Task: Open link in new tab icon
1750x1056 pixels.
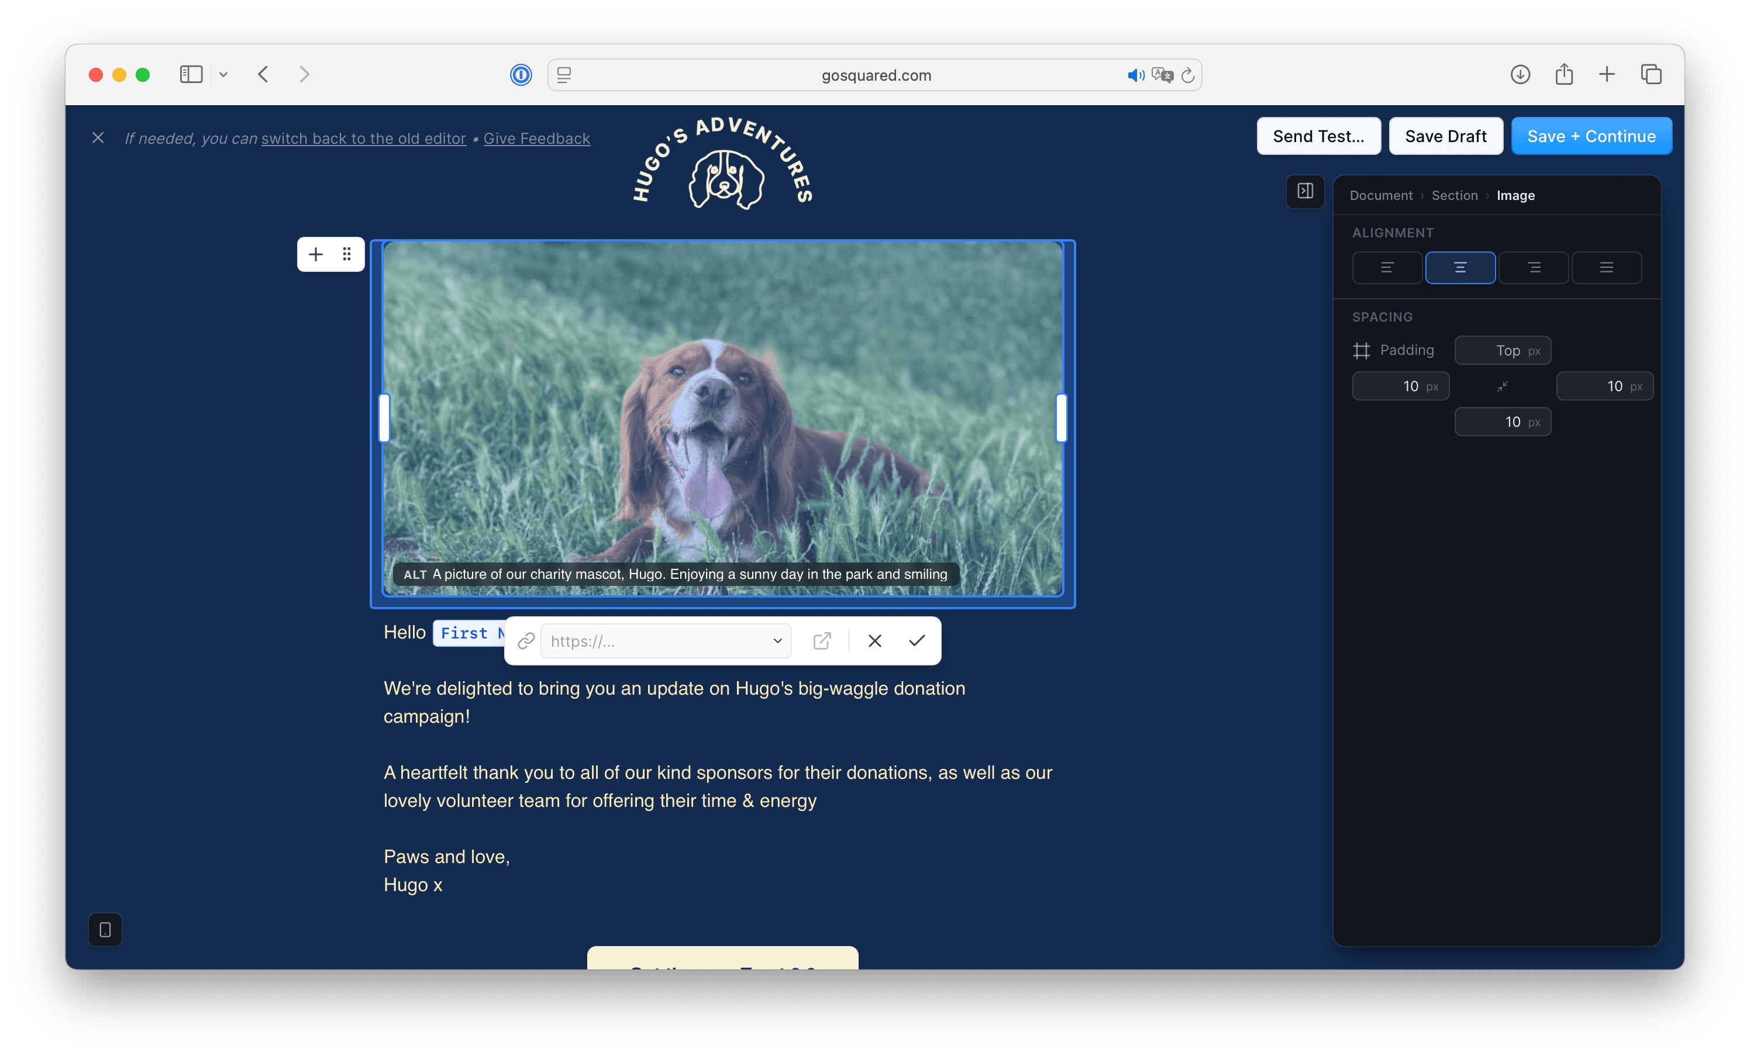Action: point(821,641)
